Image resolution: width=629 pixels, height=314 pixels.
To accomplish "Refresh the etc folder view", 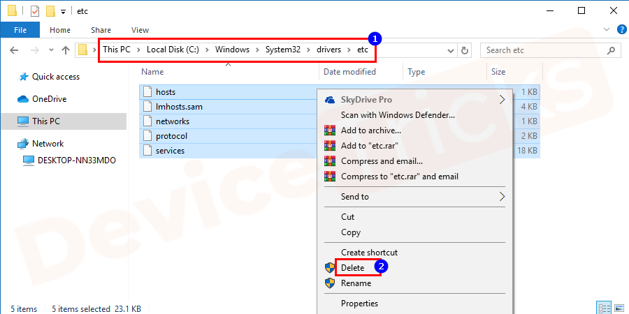I will [x=465, y=50].
